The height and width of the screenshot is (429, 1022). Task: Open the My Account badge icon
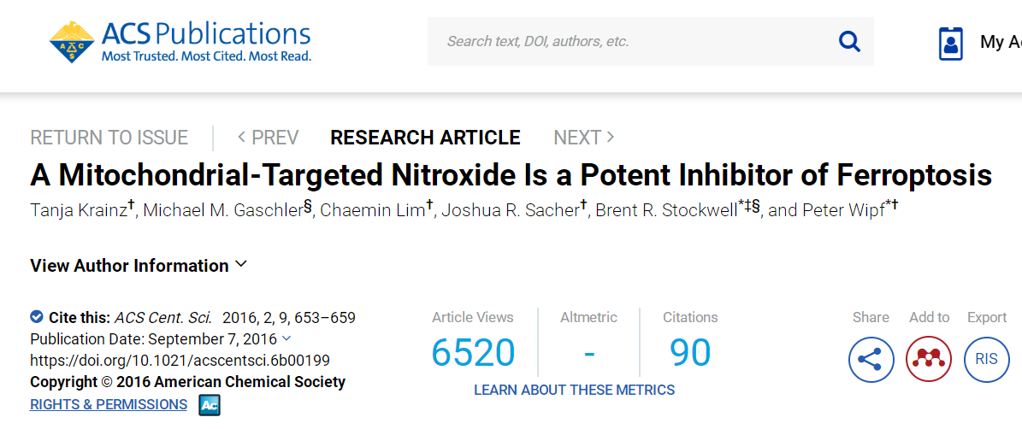pyautogui.click(x=950, y=42)
